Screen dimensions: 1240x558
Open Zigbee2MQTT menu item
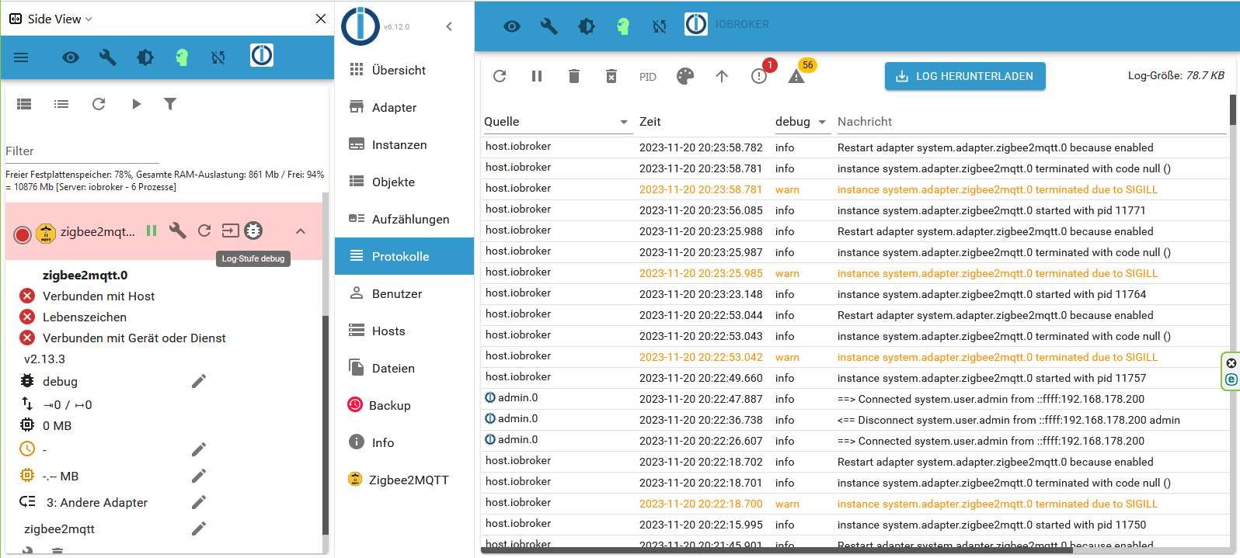[x=404, y=480]
